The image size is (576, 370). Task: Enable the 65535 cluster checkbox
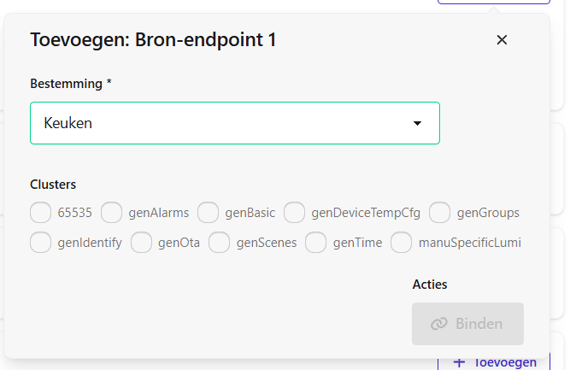click(41, 212)
